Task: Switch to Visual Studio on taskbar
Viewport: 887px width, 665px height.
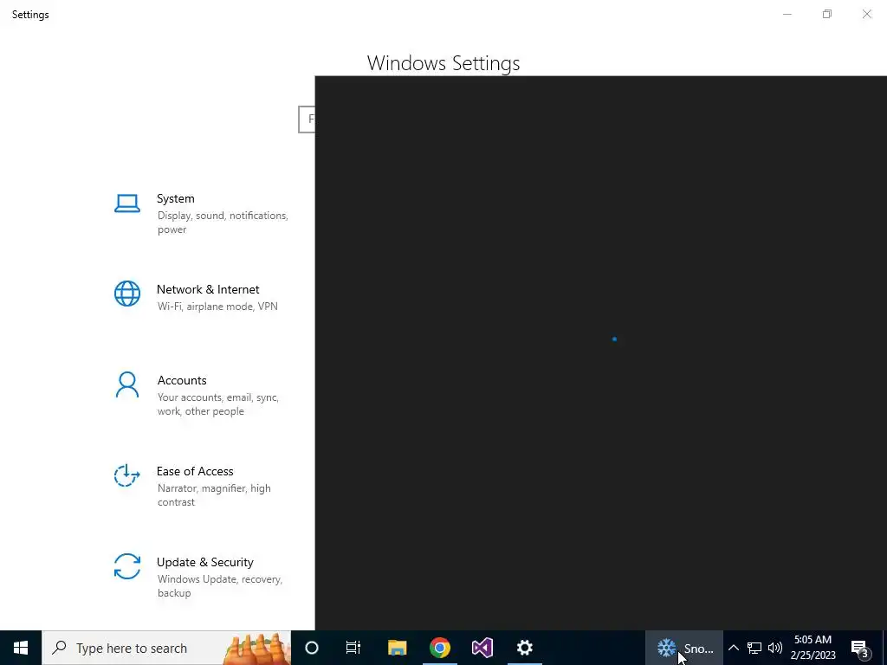Action: click(x=482, y=648)
